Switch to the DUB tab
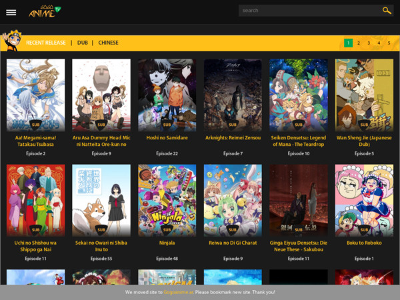 (83, 43)
